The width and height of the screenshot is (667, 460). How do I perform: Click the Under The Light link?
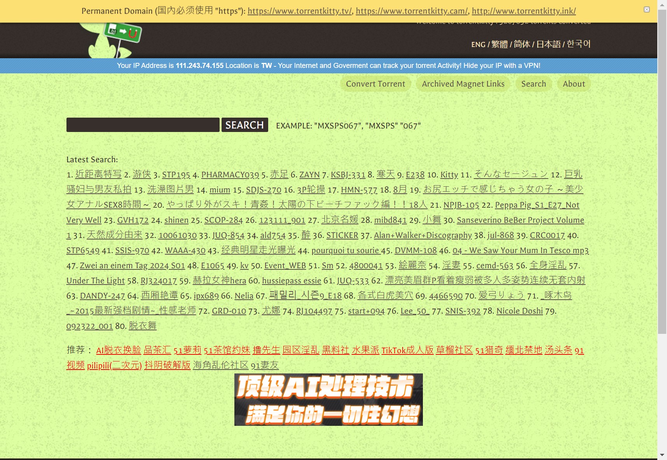[96, 281]
